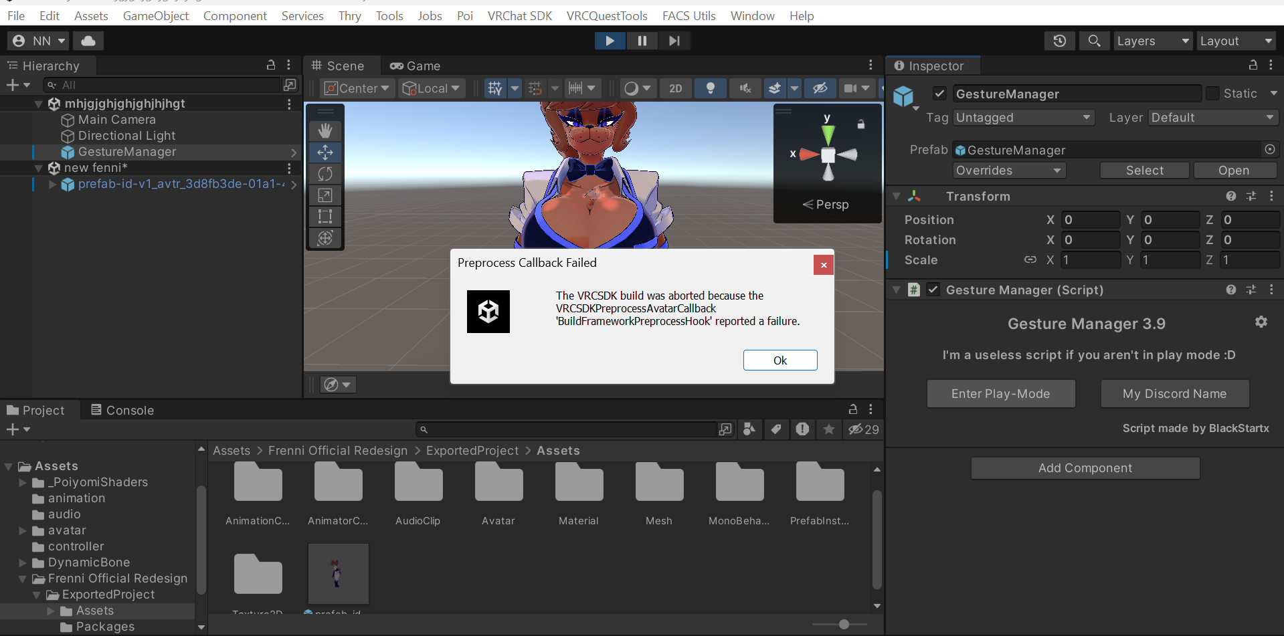Uncheck GestureManager active checkbox
1284x636 pixels.
pyautogui.click(x=939, y=94)
